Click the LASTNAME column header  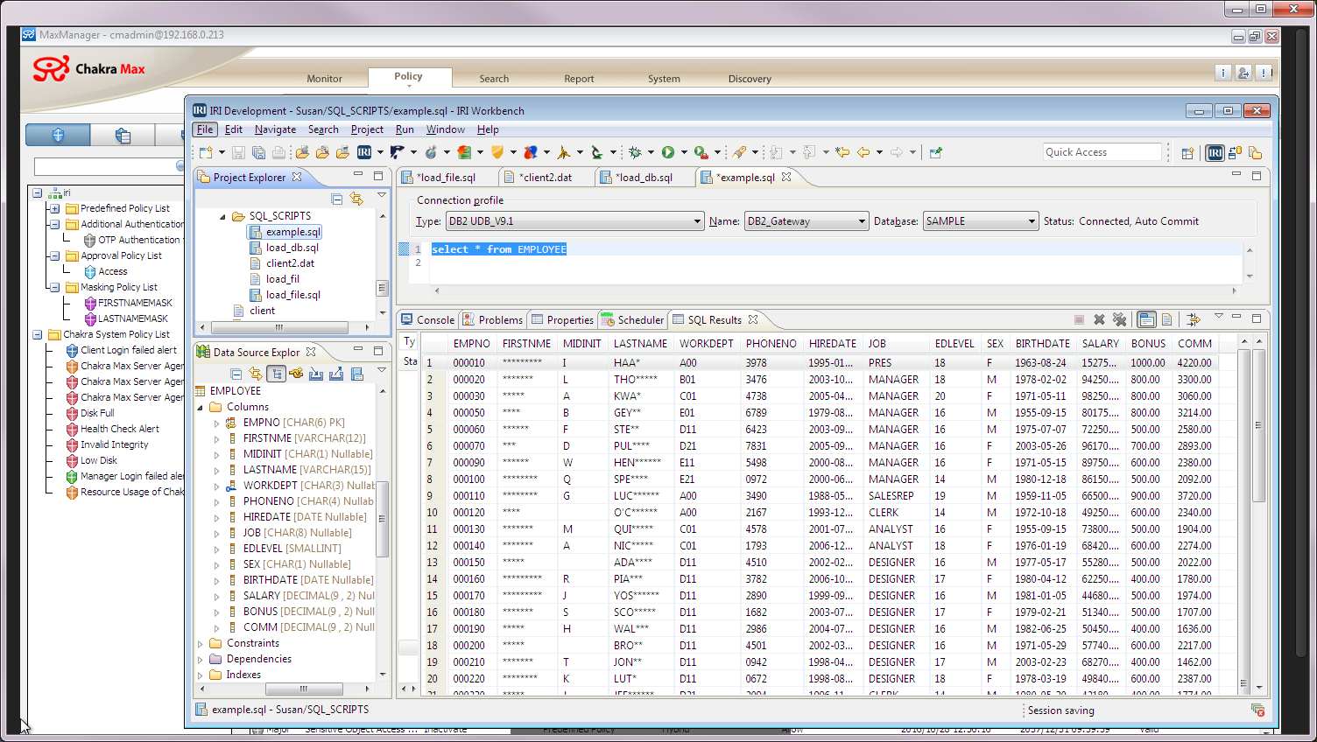click(x=640, y=344)
